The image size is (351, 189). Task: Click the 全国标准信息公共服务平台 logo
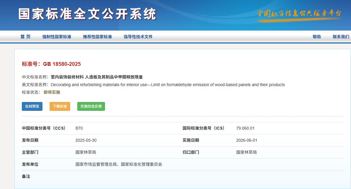299,14
